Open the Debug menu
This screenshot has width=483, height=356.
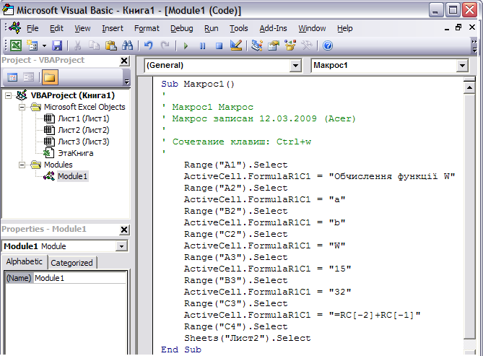[182, 28]
